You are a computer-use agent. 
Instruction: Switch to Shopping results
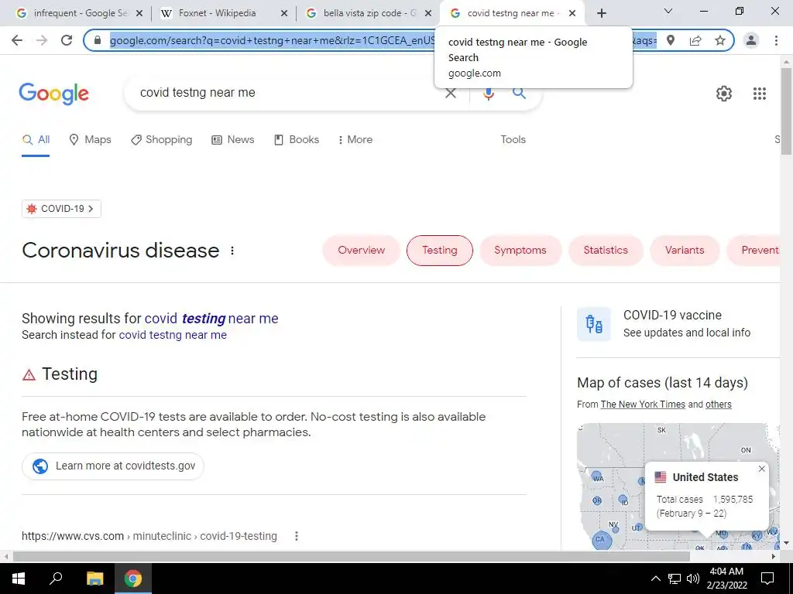point(161,140)
